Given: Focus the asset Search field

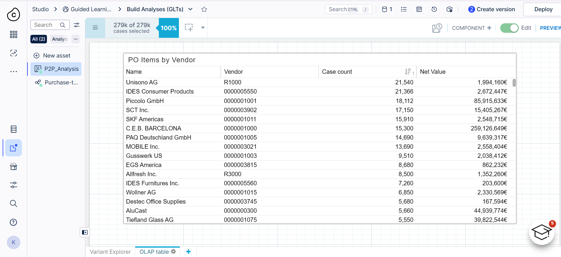Looking at the screenshot, I should click(x=50, y=25).
